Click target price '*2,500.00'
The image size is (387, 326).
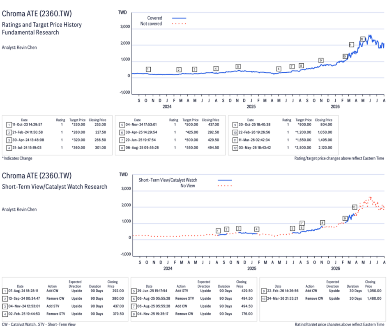[x=303, y=148]
